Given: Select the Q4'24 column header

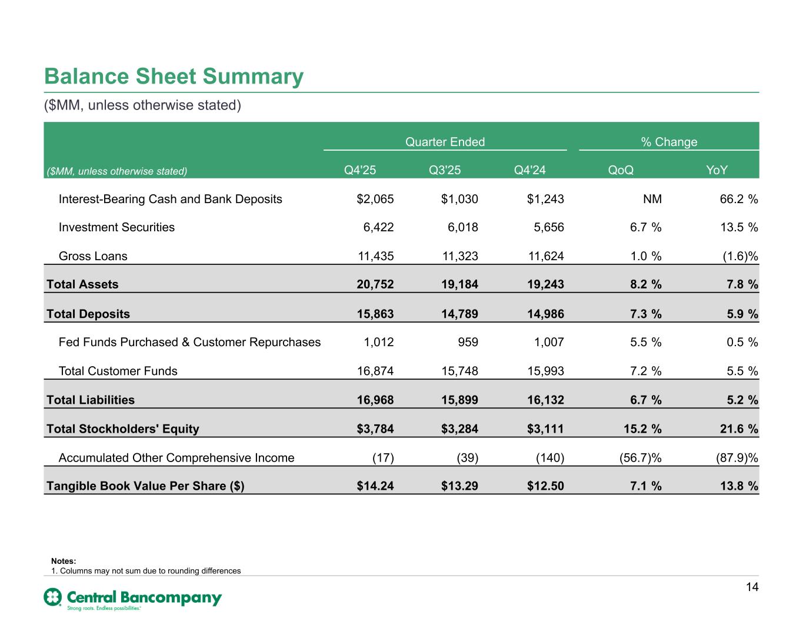Looking at the screenshot, I should pyautogui.click(x=529, y=170).
